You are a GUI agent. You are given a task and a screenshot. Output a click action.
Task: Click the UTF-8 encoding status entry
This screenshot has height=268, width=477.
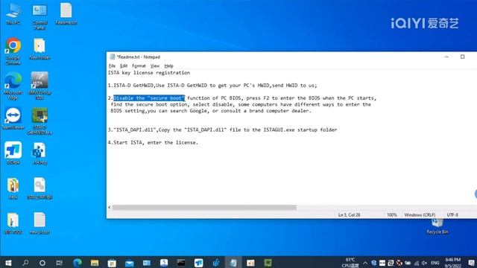452,215
